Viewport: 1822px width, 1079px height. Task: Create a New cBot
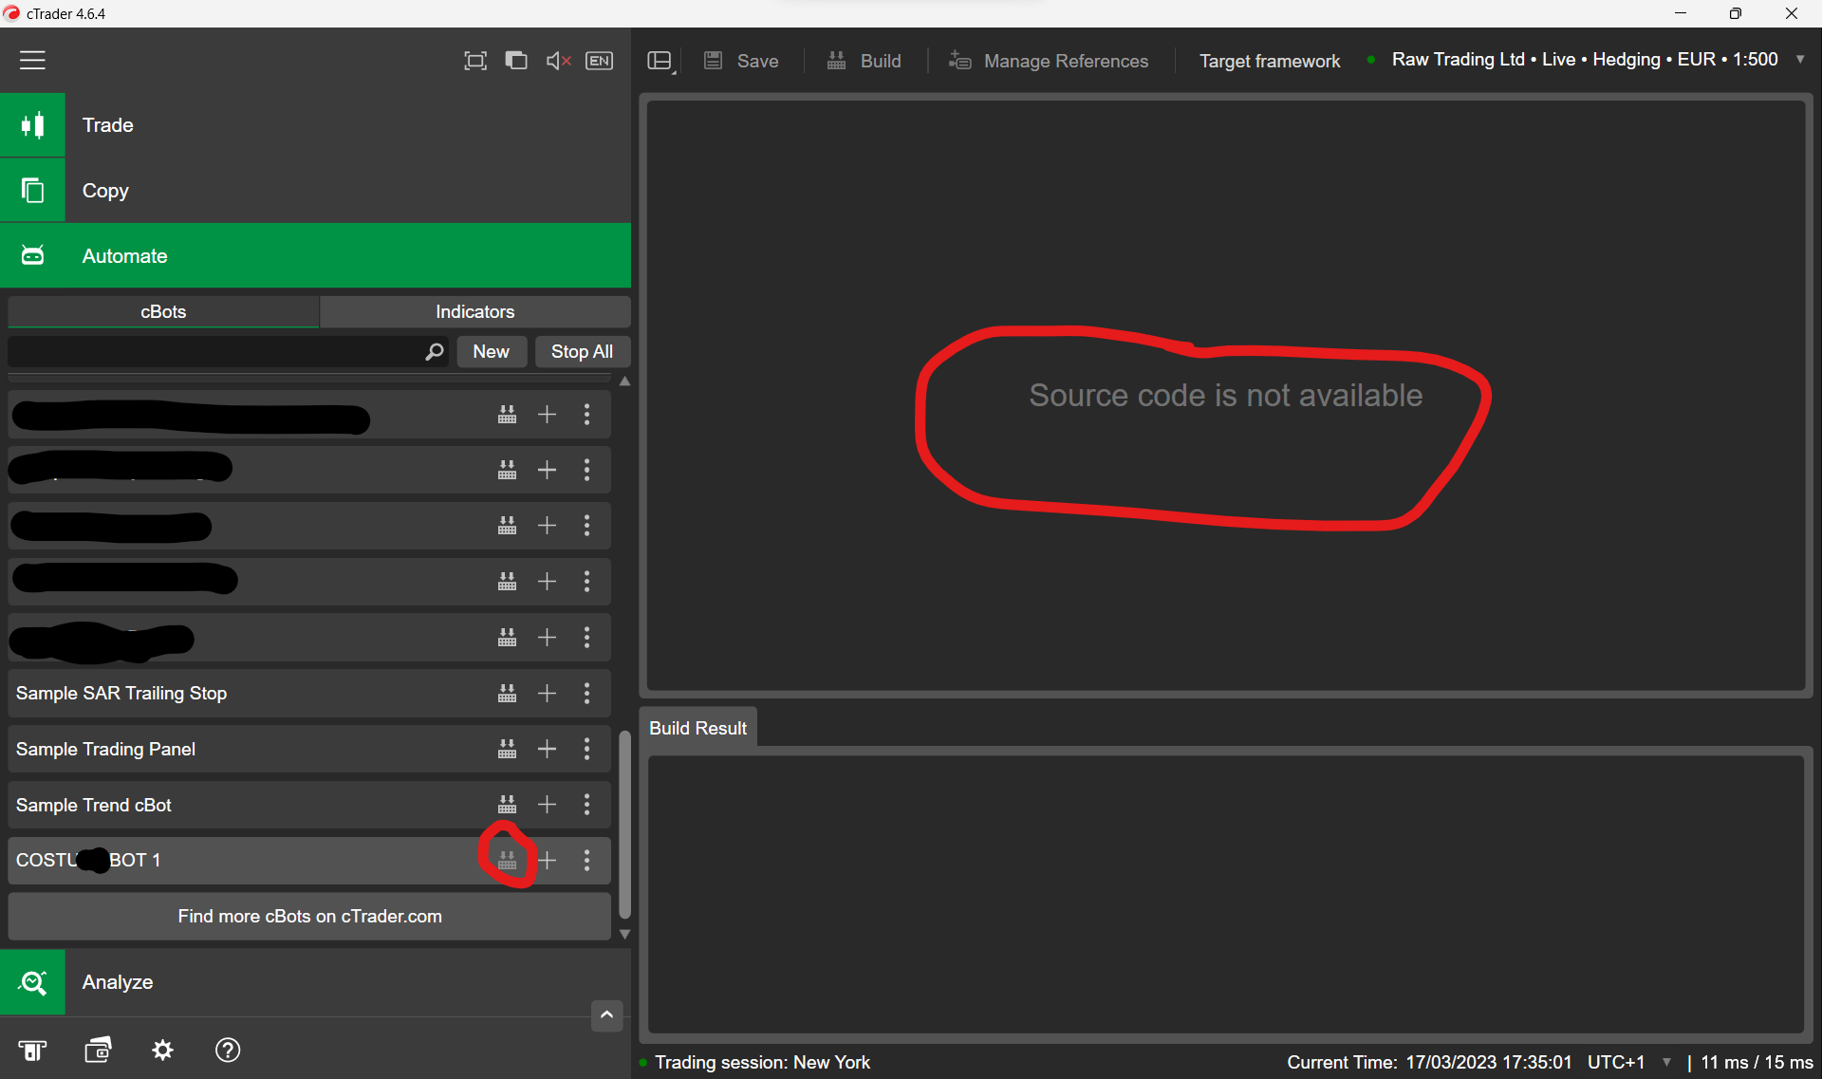(491, 352)
